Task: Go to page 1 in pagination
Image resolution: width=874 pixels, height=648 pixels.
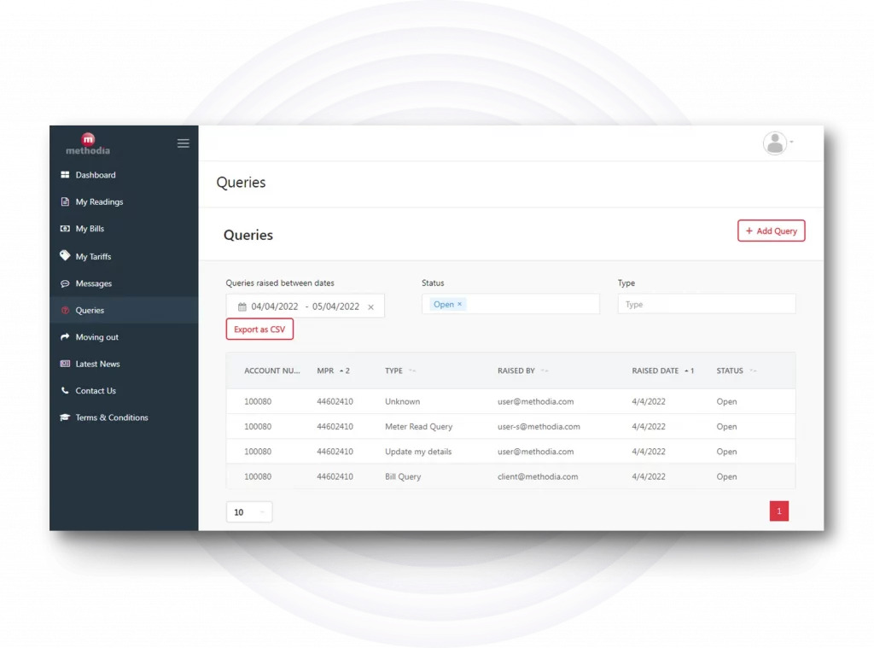Action: pyautogui.click(x=778, y=511)
